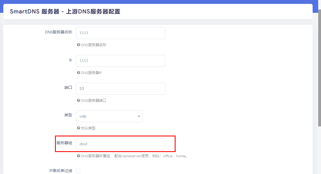This screenshot has height=174, width=321.
Task: Click the DNS服务器端口 hint text
Action: (94, 101)
